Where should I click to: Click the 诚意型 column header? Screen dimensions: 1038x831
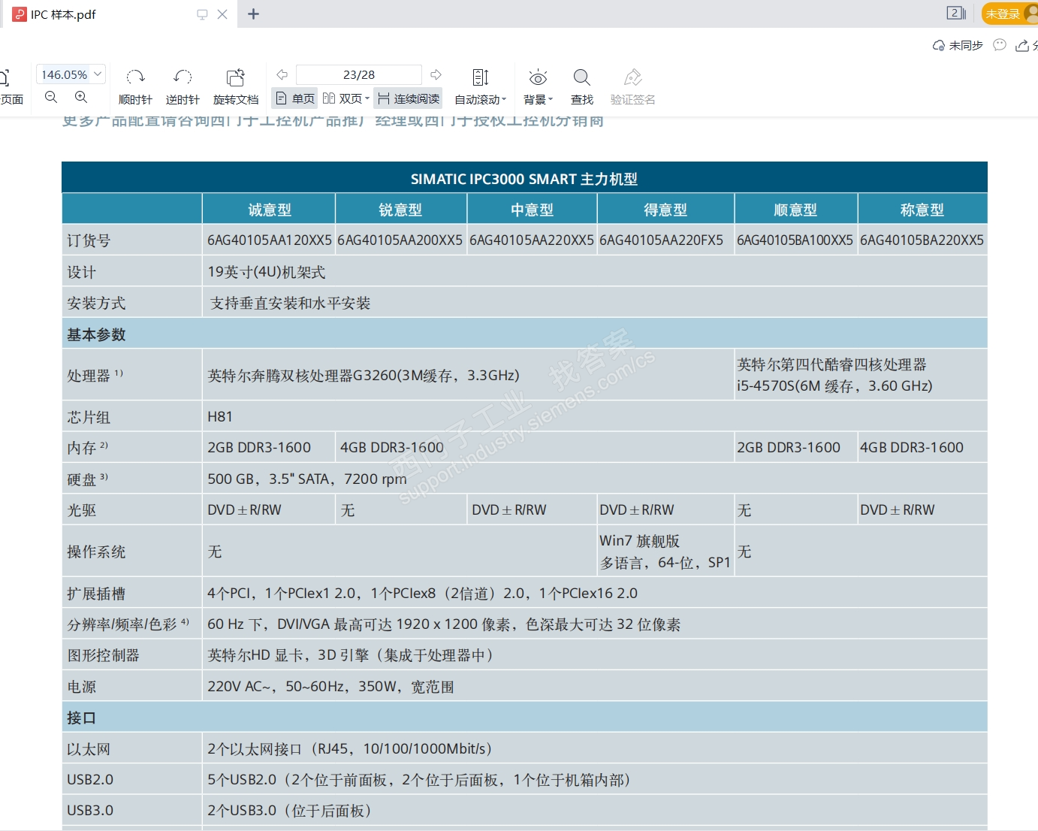click(x=270, y=210)
